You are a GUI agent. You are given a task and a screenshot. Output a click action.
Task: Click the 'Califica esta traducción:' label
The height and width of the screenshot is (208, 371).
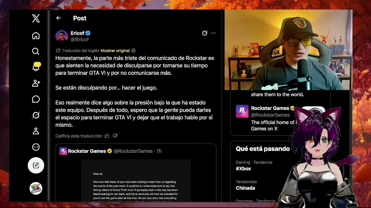[79, 136]
